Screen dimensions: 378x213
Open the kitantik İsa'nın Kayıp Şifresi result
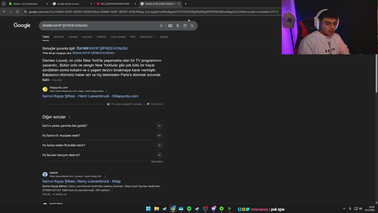tap(82, 181)
